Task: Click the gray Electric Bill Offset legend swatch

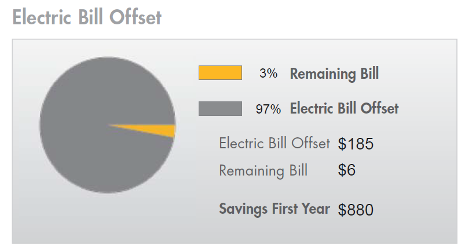Action: coord(220,108)
